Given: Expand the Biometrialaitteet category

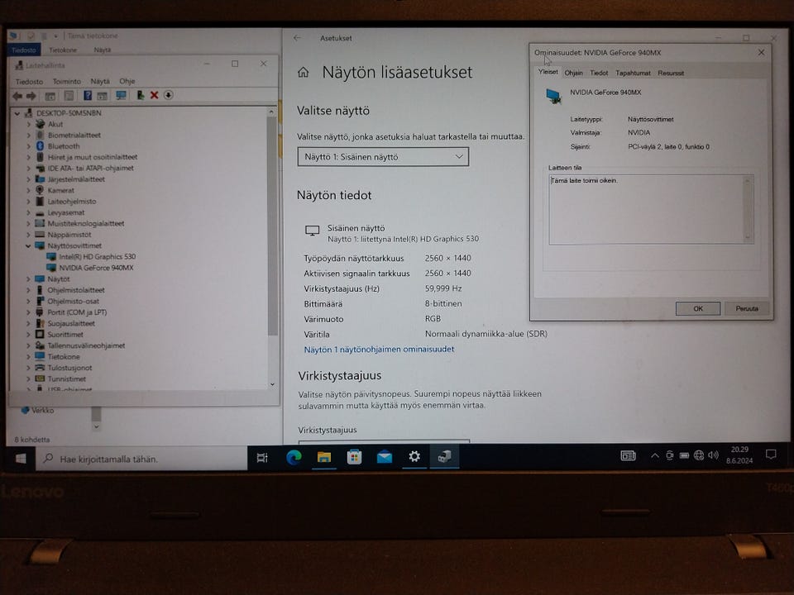Looking at the screenshot, I should coord(28,135).
